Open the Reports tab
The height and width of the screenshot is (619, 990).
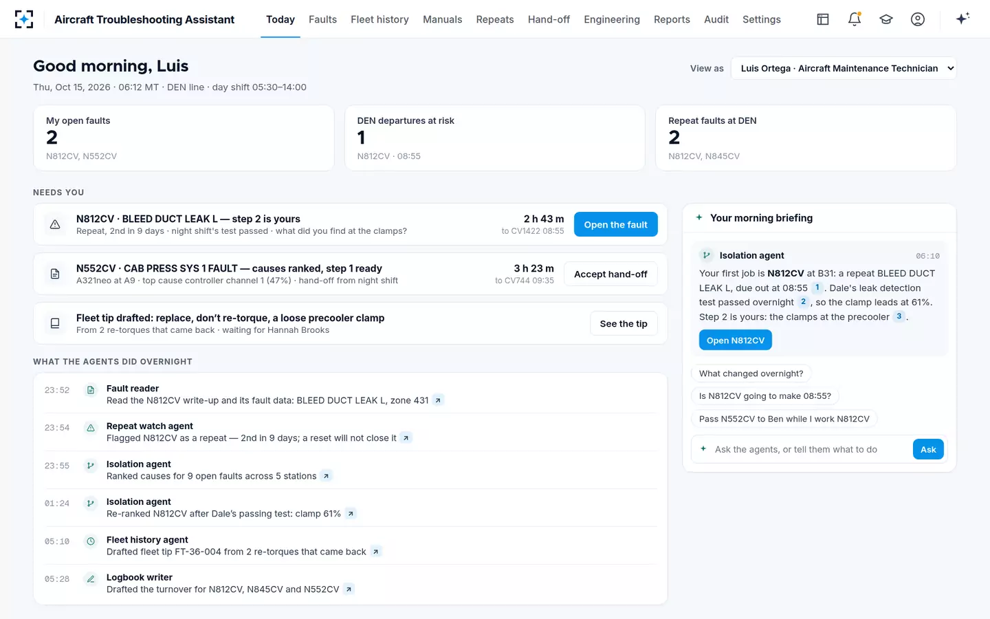tap(672, 19)
